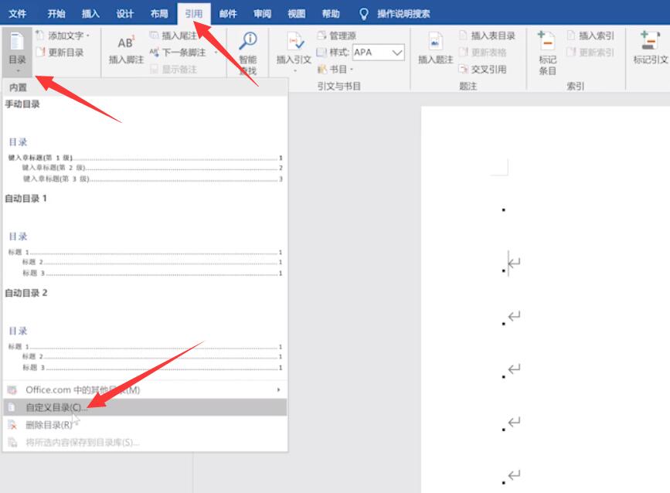Expand the 下一条脚注 dropdown arrow
The width and height of the screenshot is (670, 493).
pos(216,52)
